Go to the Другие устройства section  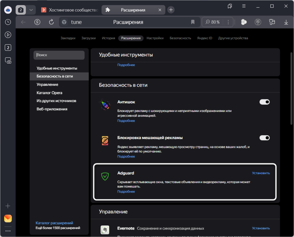(x=233, y=38)
